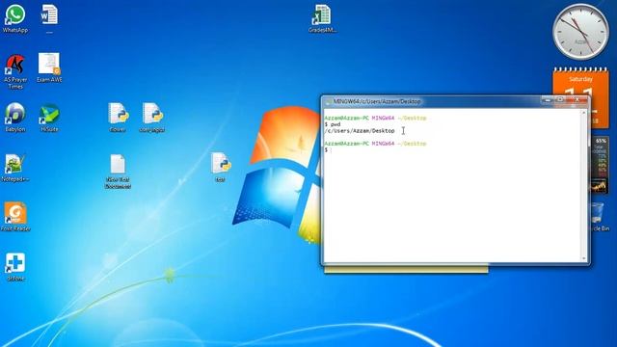Click the MINGW64:/c/Users/Azzam/Desktop title text
This screenshot has height=347, width=617.
(x=377, y=101)
